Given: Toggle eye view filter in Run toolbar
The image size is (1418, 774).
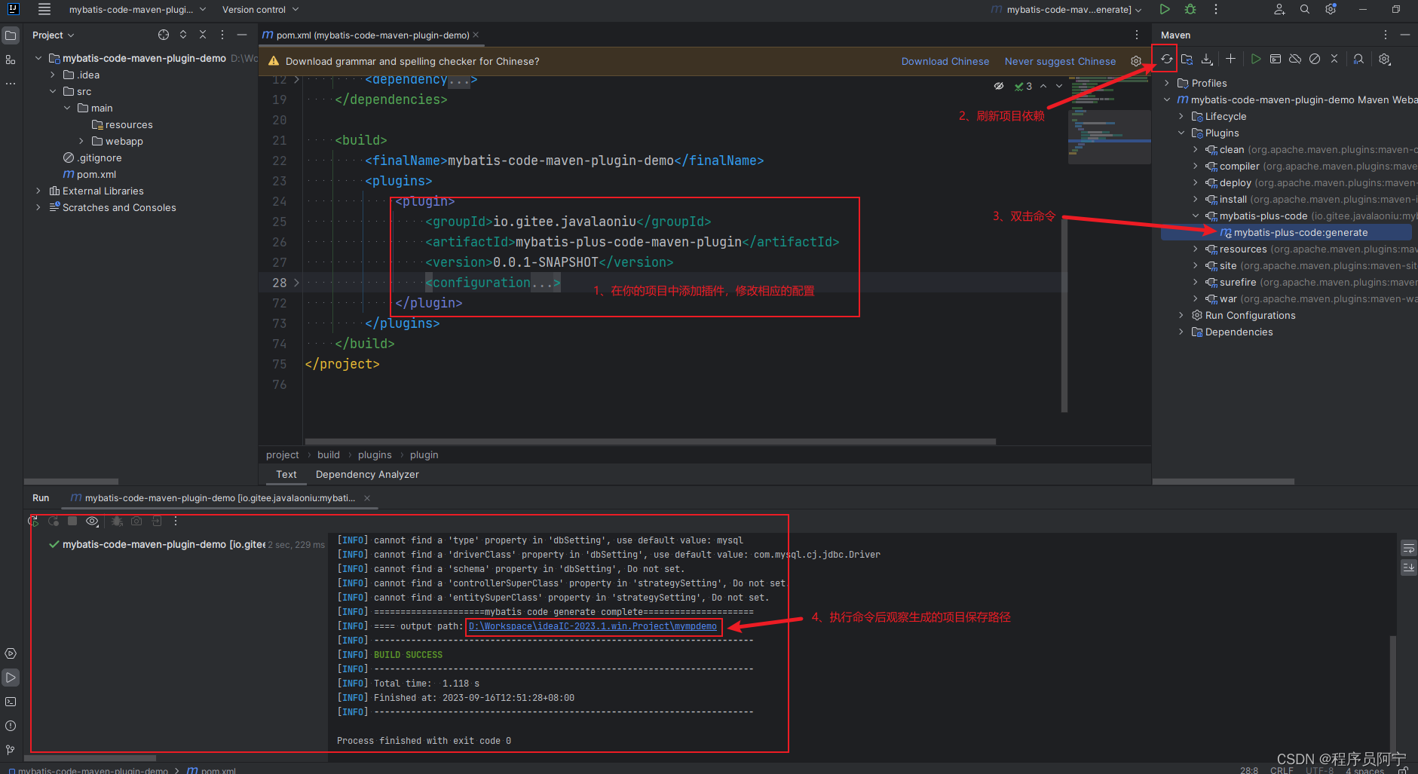Looking at the screenshot, I should tap(92, 521).
